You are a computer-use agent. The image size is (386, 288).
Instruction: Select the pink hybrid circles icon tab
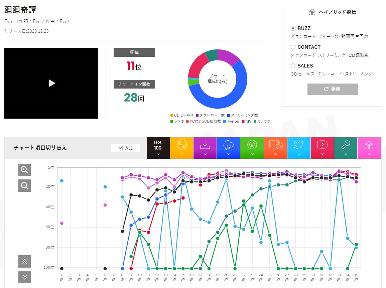pos(369,148)
